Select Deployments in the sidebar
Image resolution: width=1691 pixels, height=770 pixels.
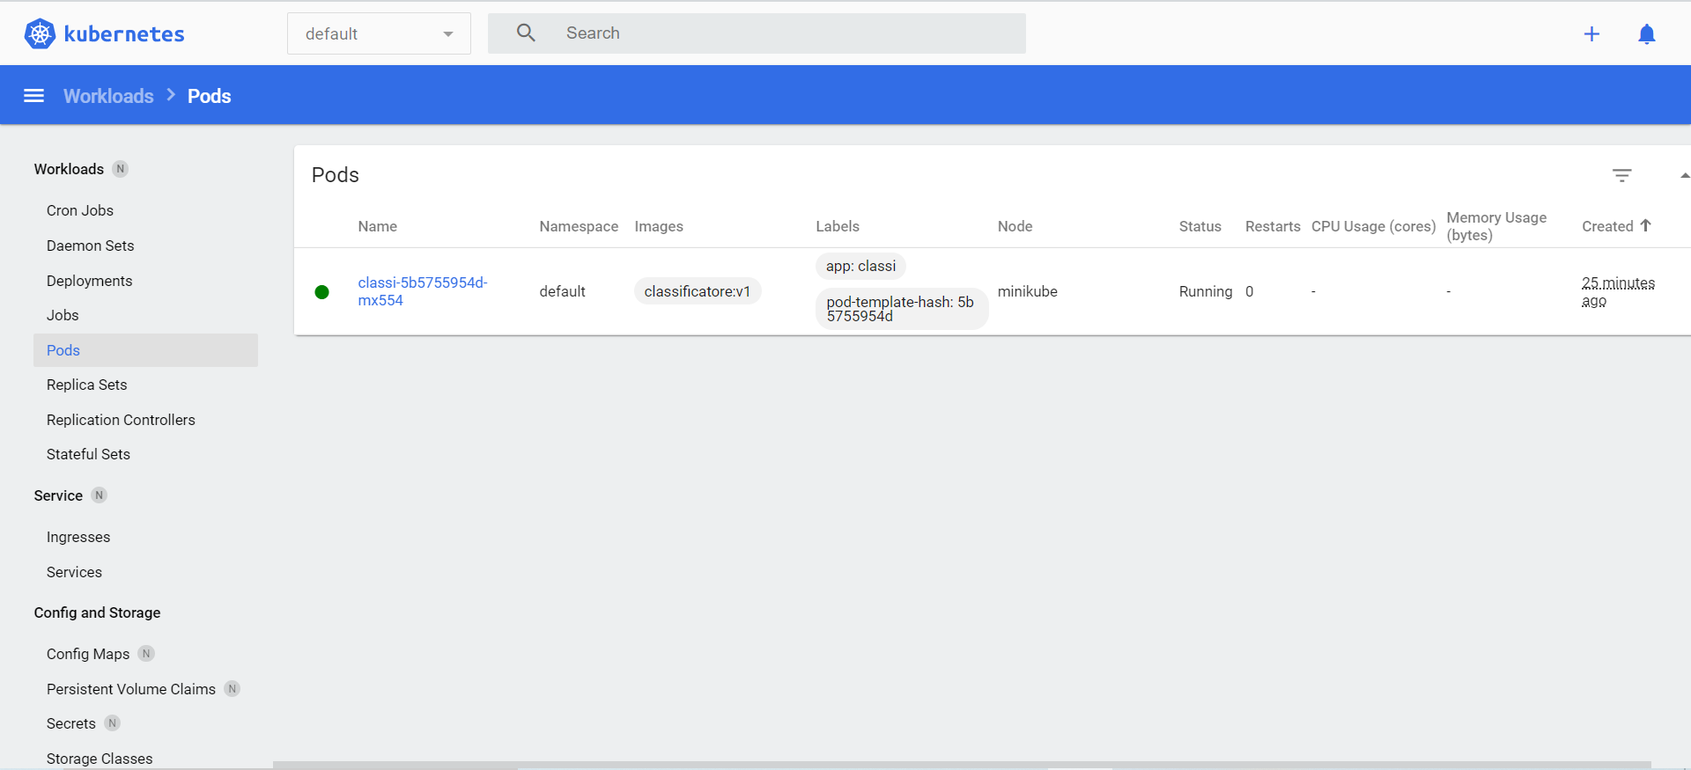pos(89,281)
